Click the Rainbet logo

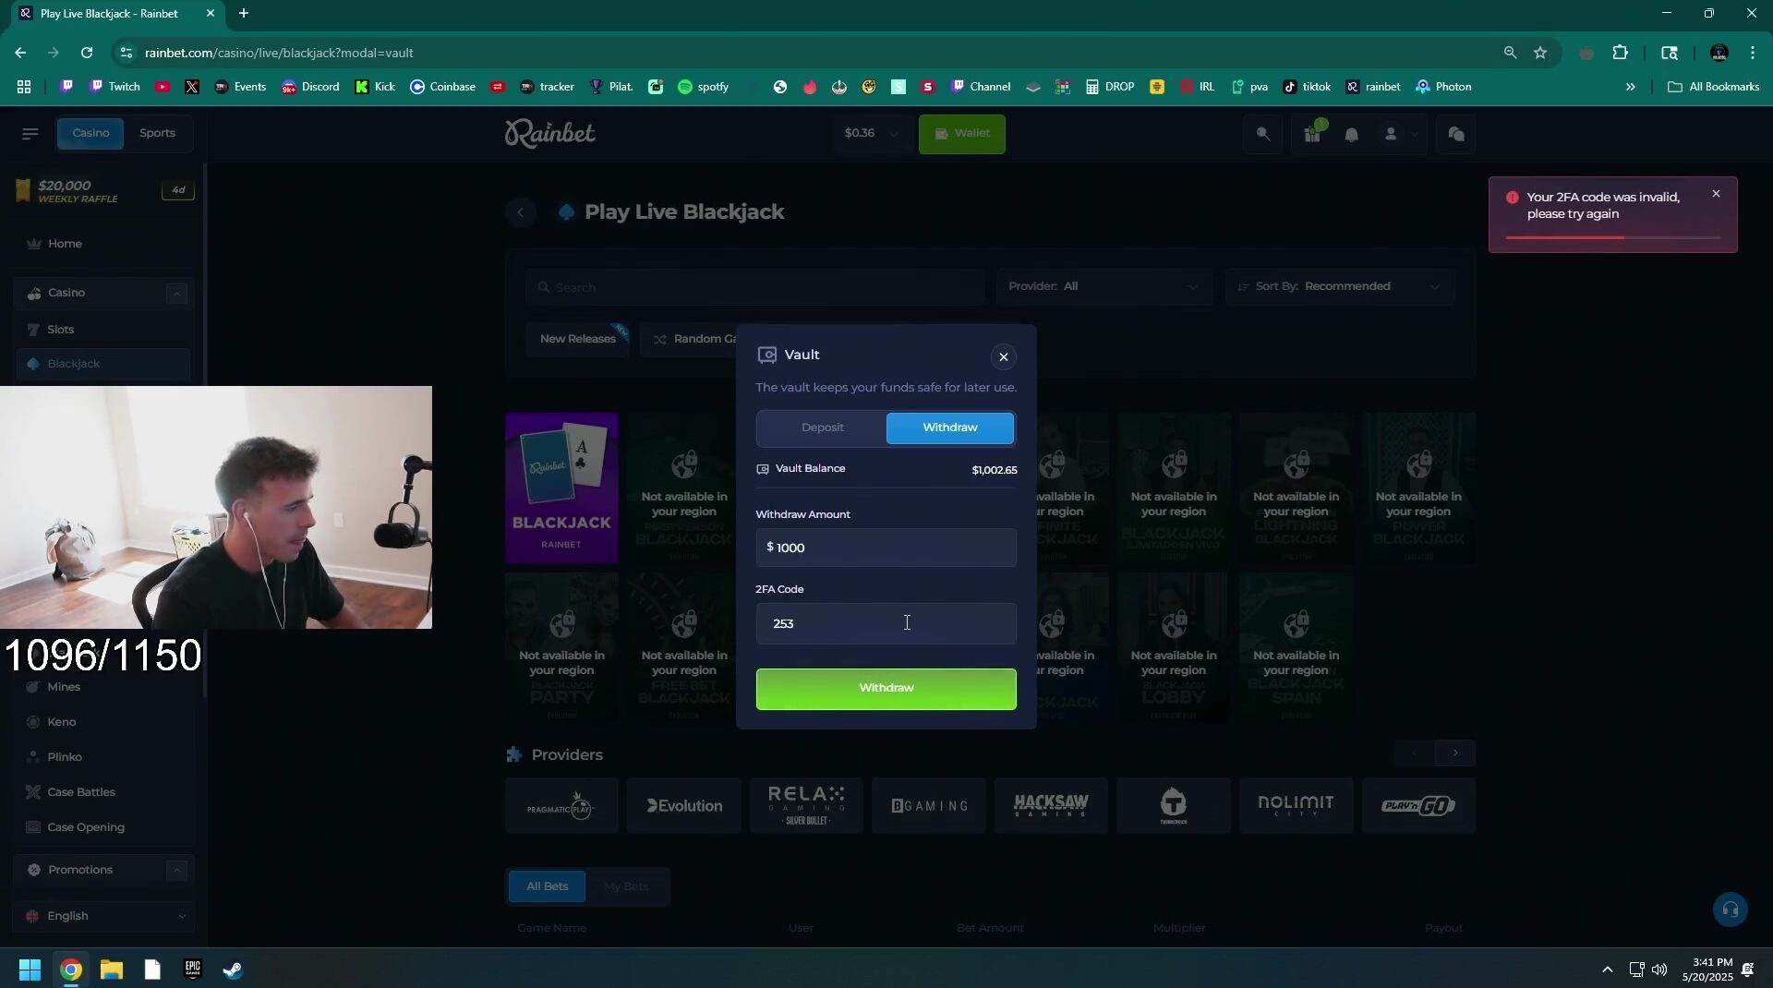tap(550, 134)
